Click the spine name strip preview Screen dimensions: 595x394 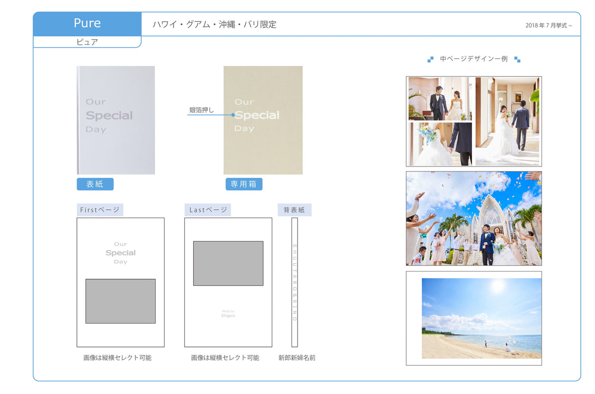(x=295, y=282)
